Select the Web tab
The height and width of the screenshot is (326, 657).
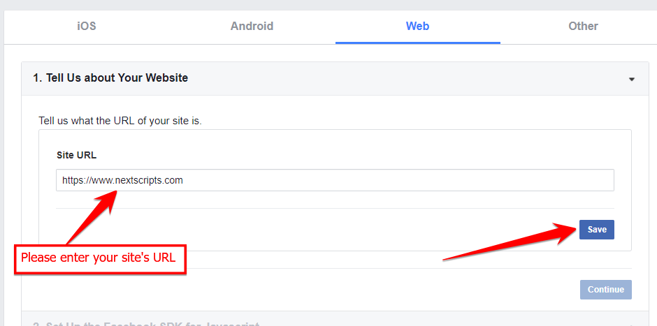click(x=417, y=26)
